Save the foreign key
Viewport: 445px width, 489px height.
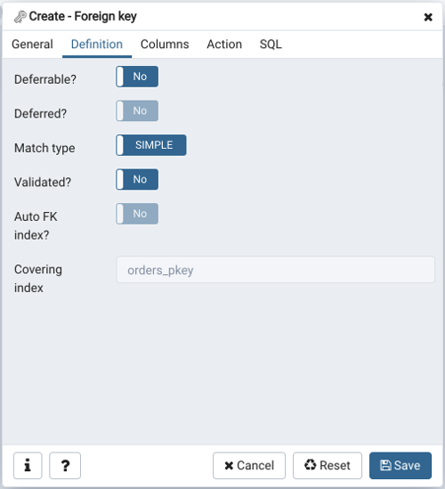click(400, 465)
